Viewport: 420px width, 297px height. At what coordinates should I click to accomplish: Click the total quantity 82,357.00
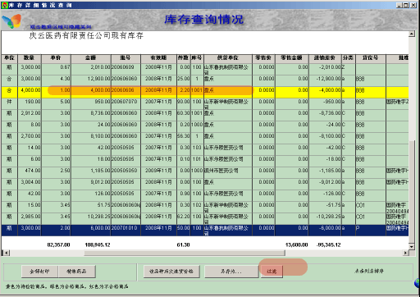(58, 244)
